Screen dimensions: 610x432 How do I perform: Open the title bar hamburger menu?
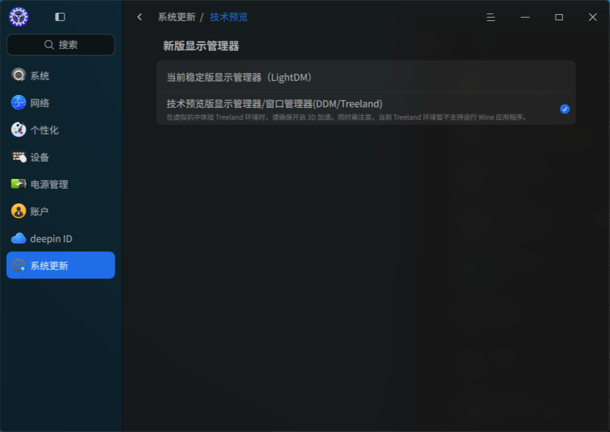pos(491,17)
